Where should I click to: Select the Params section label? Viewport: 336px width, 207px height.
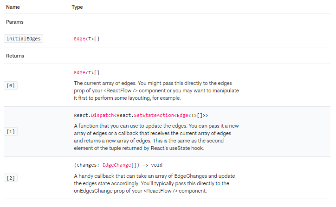coord(14,22)
